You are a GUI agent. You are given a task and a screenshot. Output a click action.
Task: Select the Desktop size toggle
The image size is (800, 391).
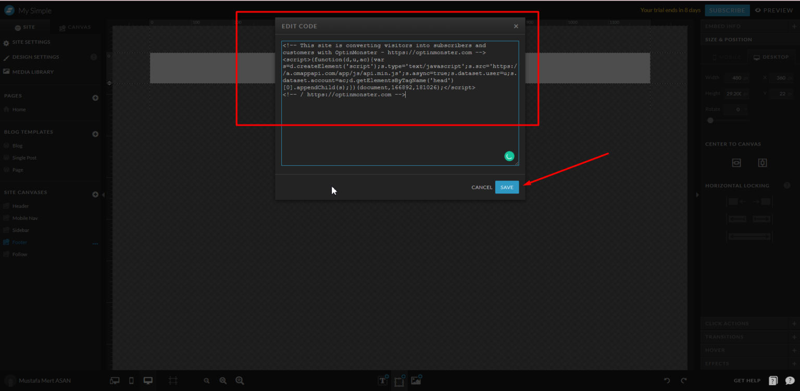coord(771,57)
